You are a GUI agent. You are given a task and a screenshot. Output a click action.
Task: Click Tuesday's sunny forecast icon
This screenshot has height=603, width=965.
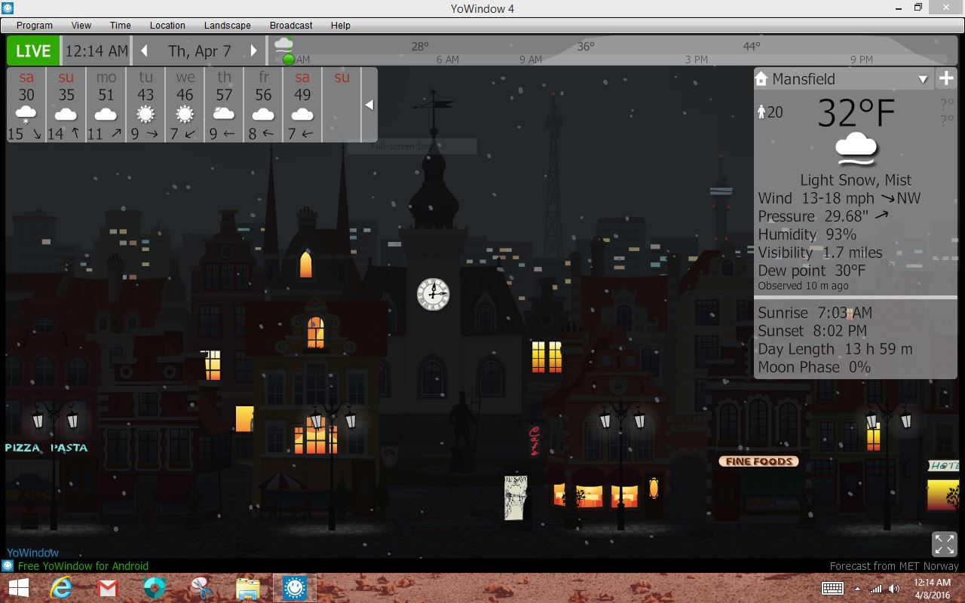pos(146,115)
